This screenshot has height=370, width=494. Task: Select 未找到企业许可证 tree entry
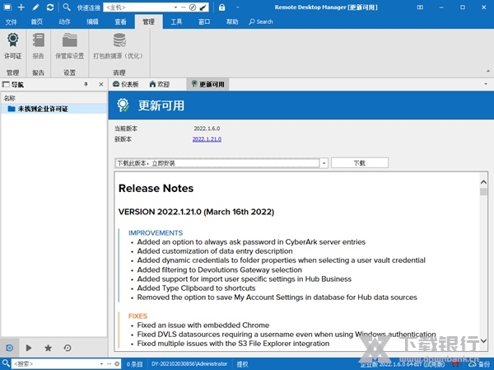[x=43, y=109]
